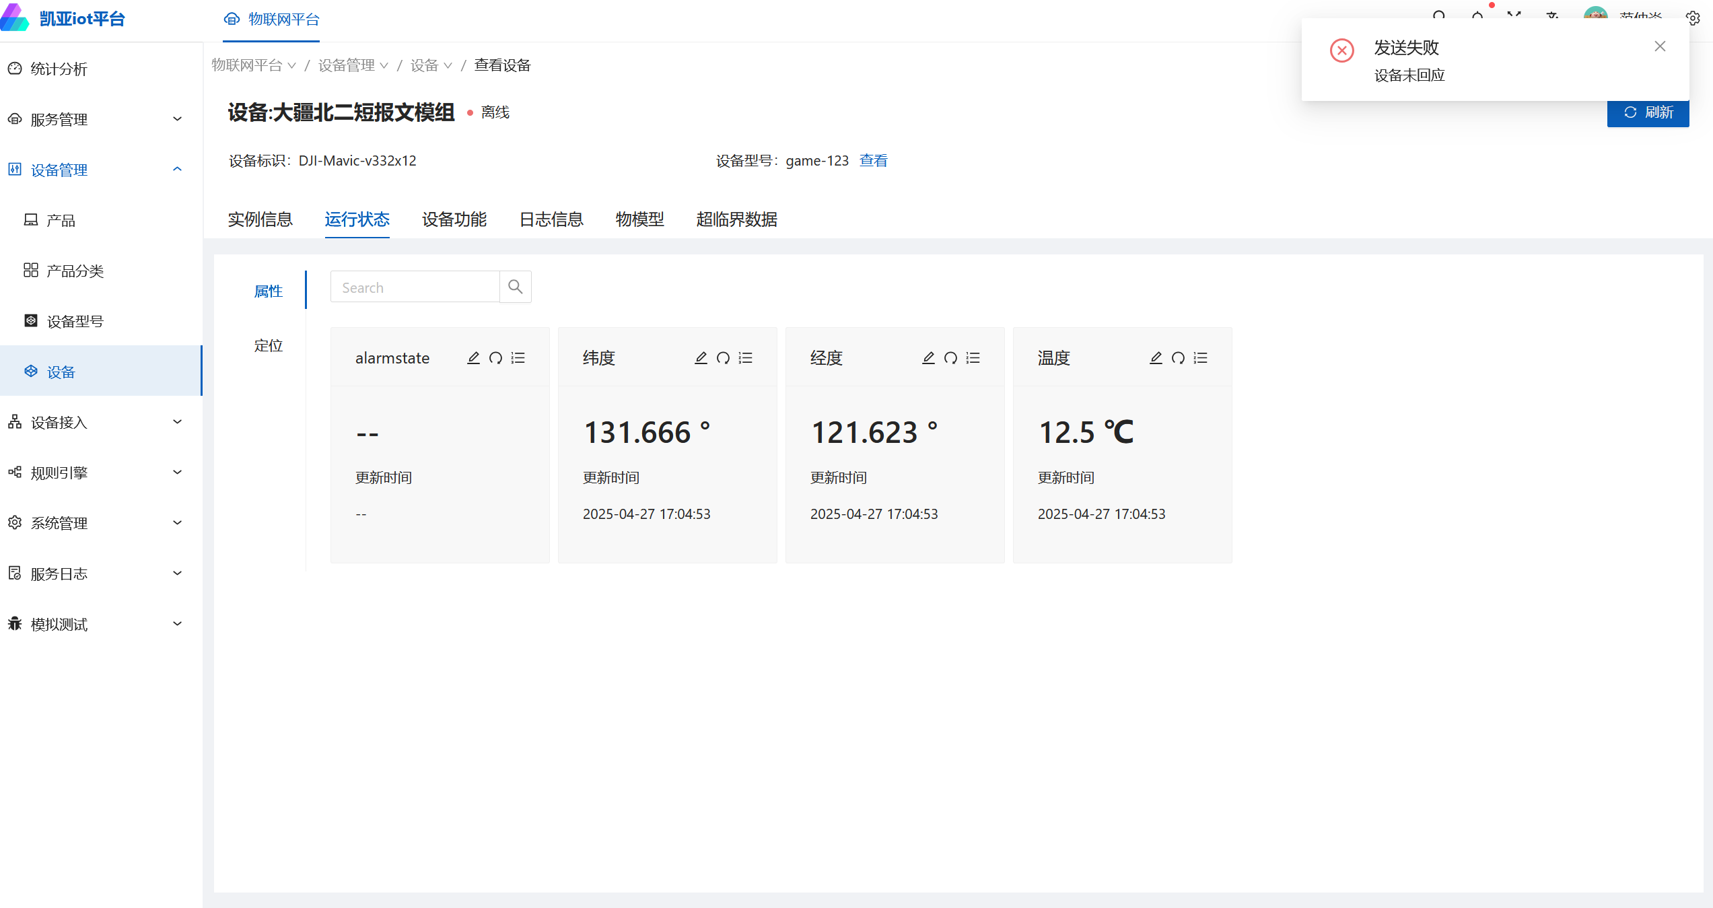Click edit pencil icon on alarmstate card
Image resolution: width=1713 pixels, height=908 pixels.
pyautogui.click(x=473, y=358)
